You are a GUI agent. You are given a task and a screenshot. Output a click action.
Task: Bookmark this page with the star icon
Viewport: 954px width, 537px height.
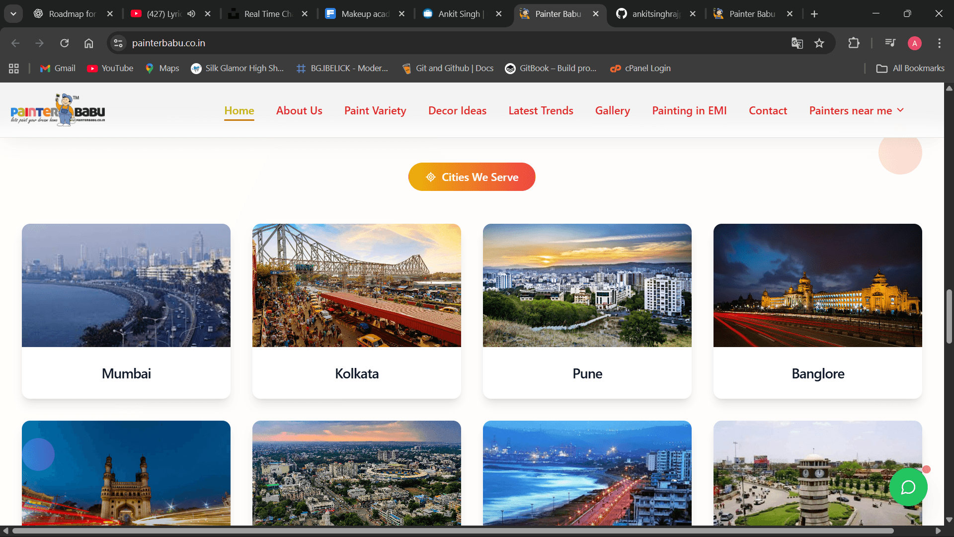pos(819,43)
